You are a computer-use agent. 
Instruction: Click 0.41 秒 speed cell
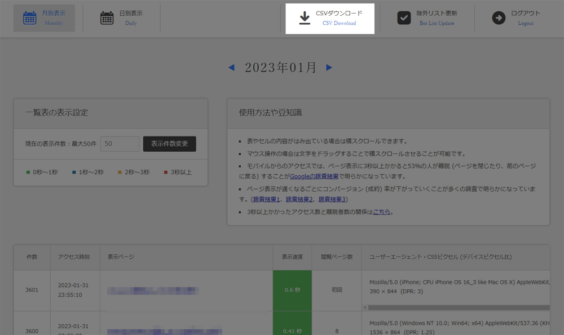(x=292, y=324)
